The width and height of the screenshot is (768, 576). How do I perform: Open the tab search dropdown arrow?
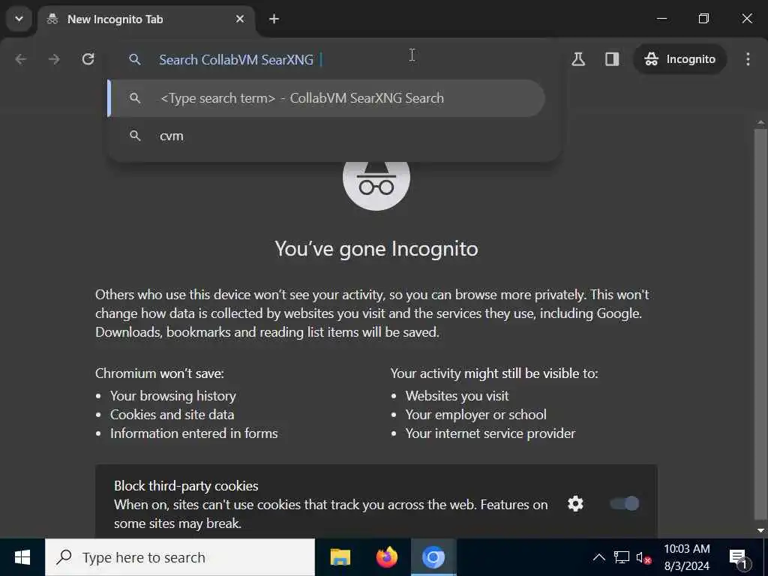click(x=19, y=19)
